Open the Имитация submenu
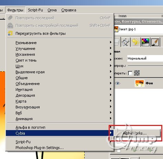This screenshot has height=159, width=163. click(x=59, y=89)
